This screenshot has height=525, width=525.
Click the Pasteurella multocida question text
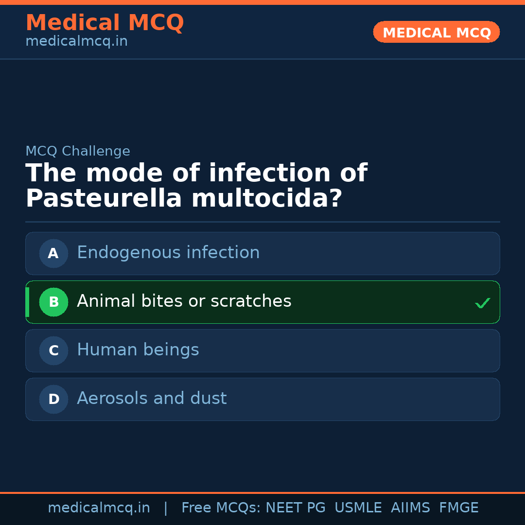(184, 198)
